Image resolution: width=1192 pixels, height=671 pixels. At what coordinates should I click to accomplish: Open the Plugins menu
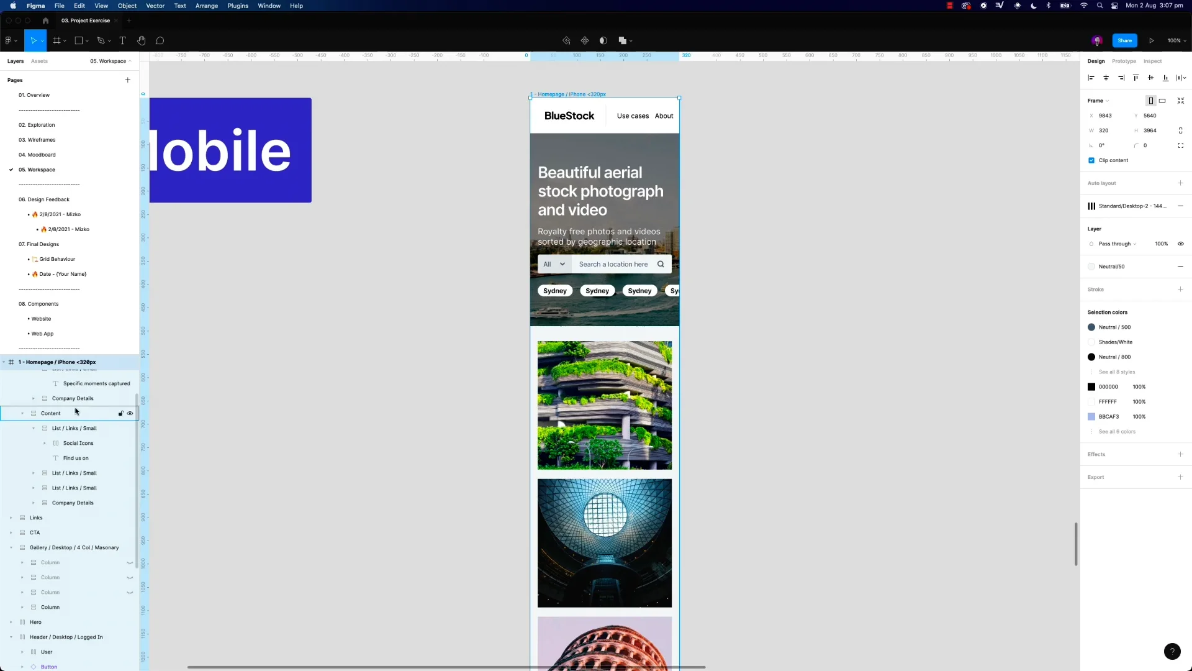238,6
